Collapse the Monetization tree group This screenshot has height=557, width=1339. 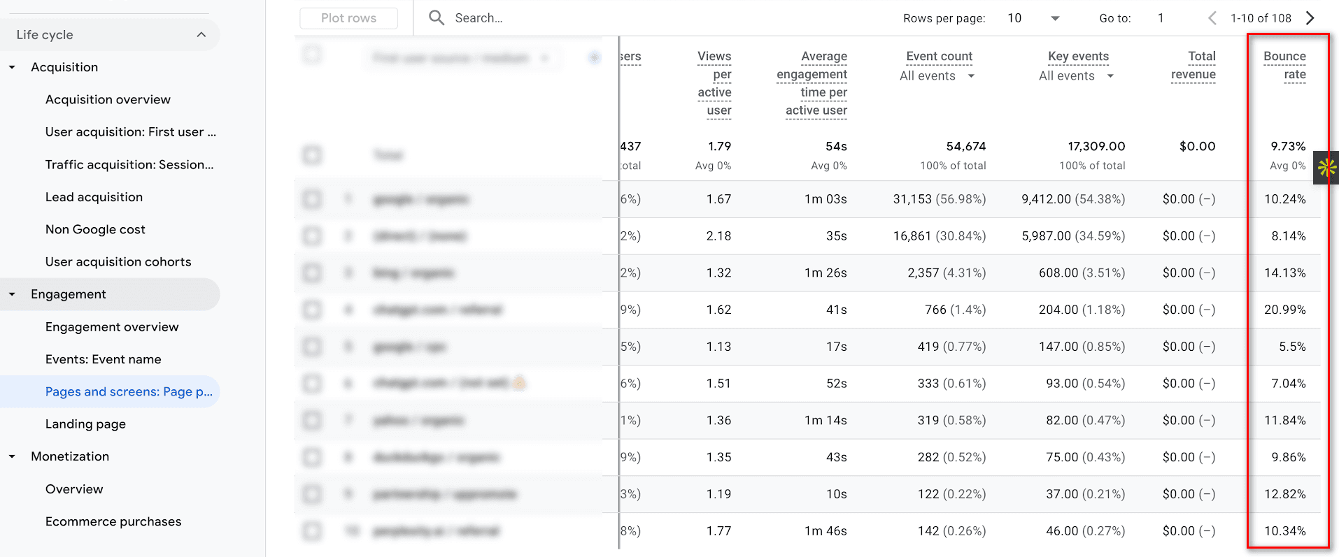(x=12, y=457)
